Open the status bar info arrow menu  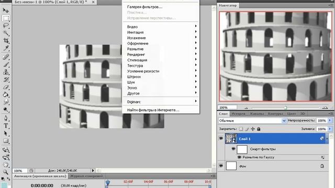(93, 171)
